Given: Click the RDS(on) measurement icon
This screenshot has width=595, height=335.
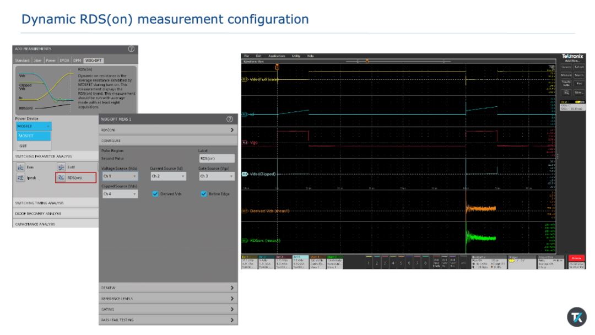Looking at the screenshot, I should click(x=61, y=178).
